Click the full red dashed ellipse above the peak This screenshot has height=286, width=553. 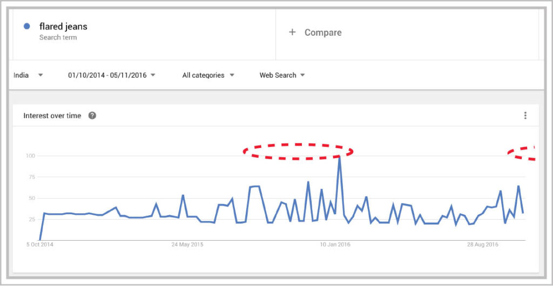pyautogui.click(x=298, y=152)
